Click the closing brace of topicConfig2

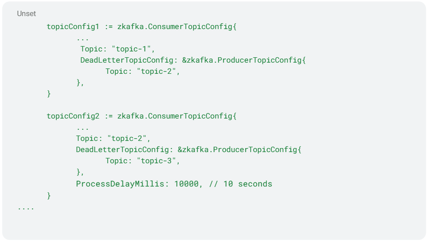(x=49, y=196)
